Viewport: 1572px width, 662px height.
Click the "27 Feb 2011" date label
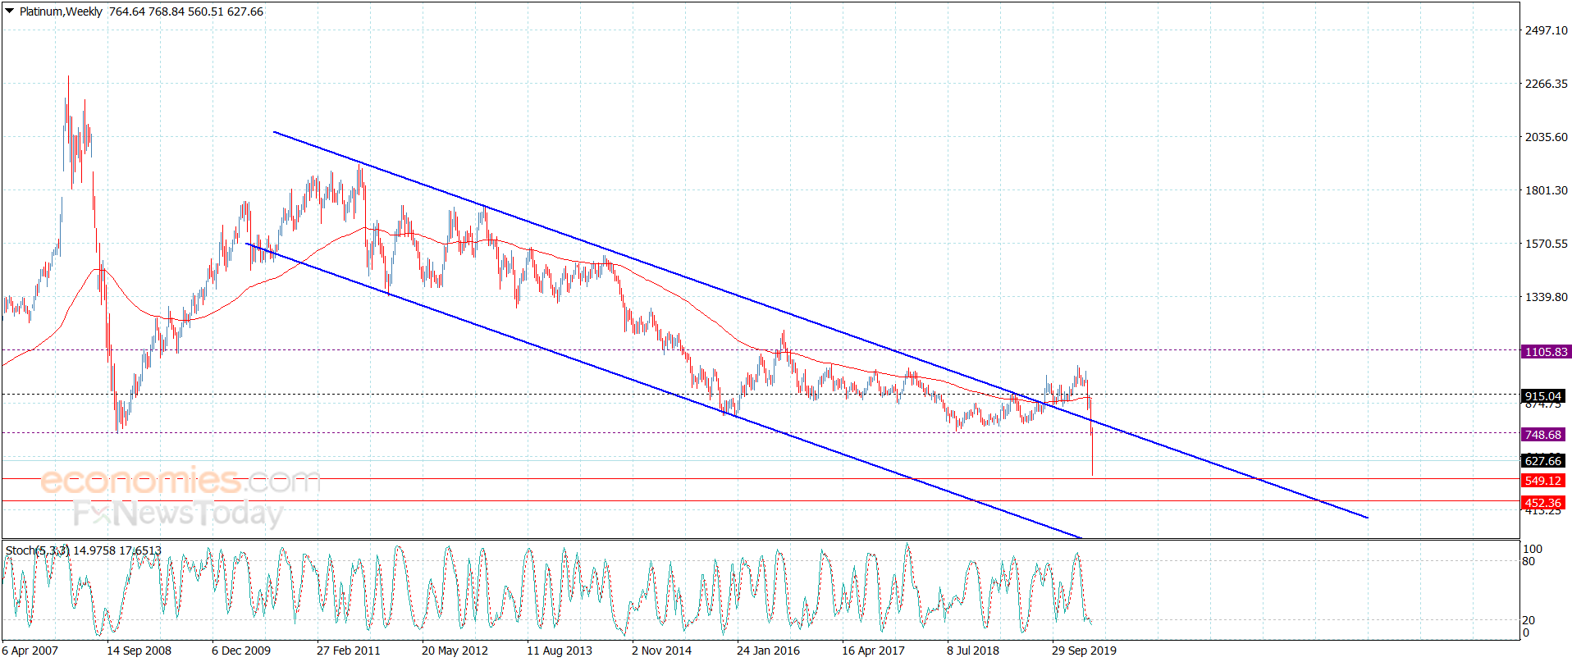pyautogui.click(x=349, y=651)
